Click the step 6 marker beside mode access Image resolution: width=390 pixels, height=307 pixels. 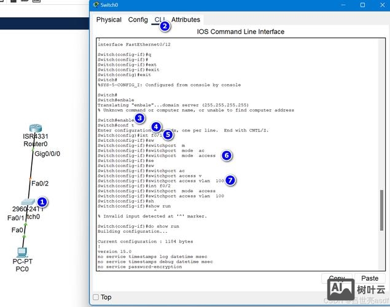(x=227, y=156)
